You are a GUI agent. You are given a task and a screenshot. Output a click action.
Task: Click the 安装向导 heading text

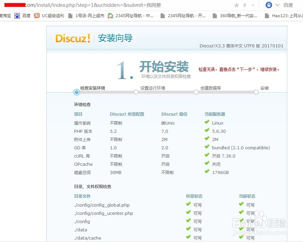(x=115, y=38)
